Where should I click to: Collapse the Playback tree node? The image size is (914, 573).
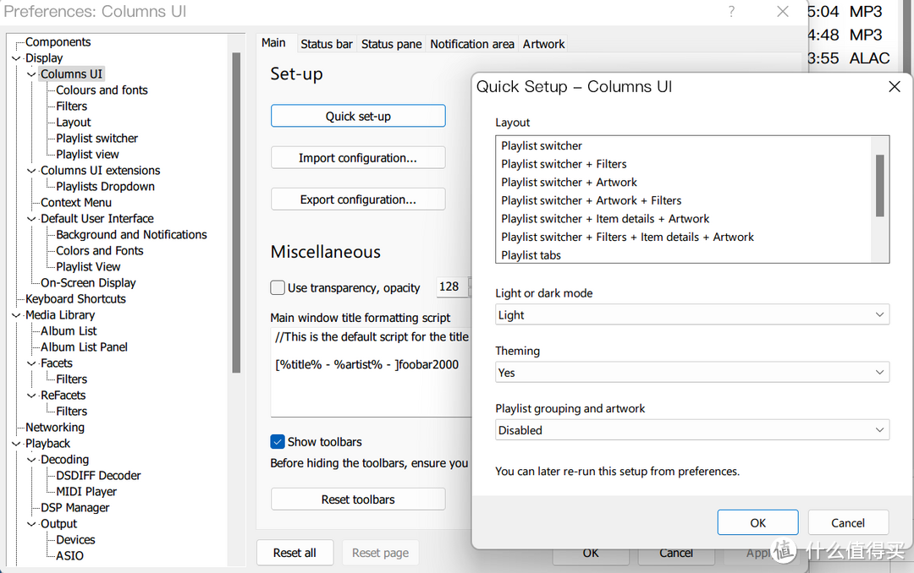16,444
